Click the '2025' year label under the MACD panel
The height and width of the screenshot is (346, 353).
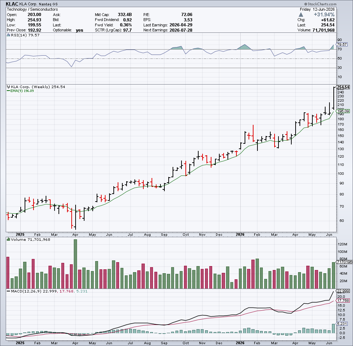20,343
